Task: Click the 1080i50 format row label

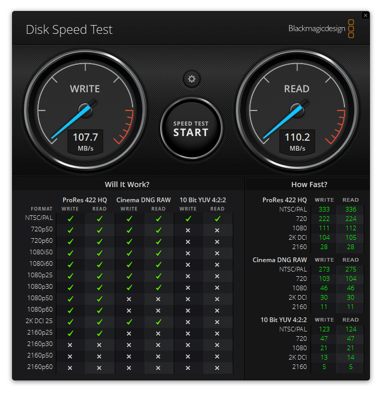Action: tap(41, 252)
